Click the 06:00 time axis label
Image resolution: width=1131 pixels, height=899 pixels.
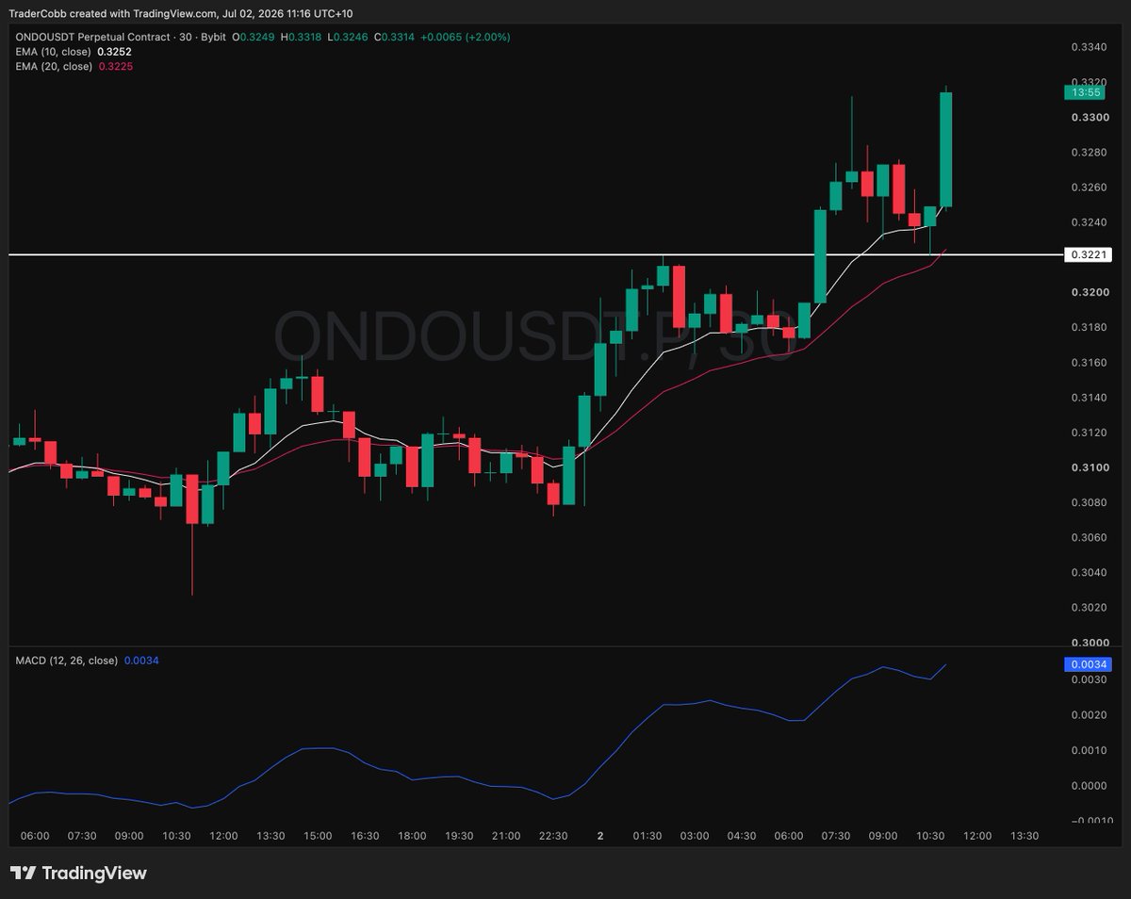(x=35, y=836)
